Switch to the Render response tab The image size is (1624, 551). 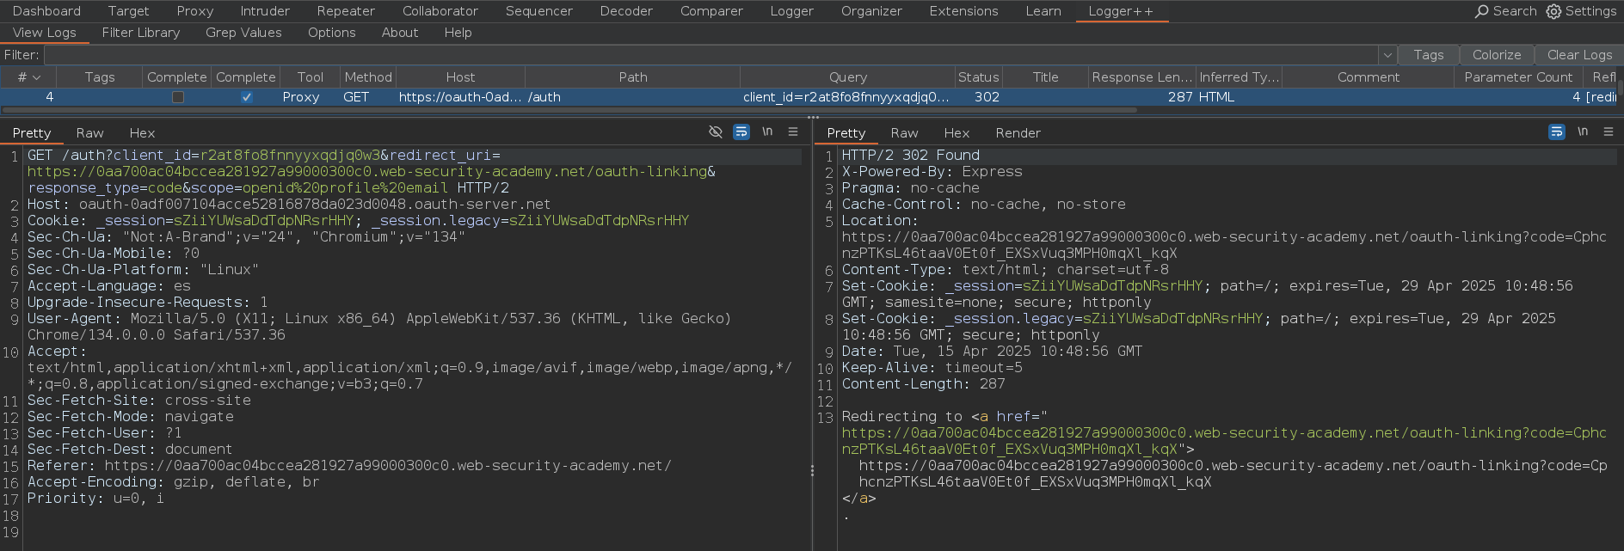(1018, 133)
